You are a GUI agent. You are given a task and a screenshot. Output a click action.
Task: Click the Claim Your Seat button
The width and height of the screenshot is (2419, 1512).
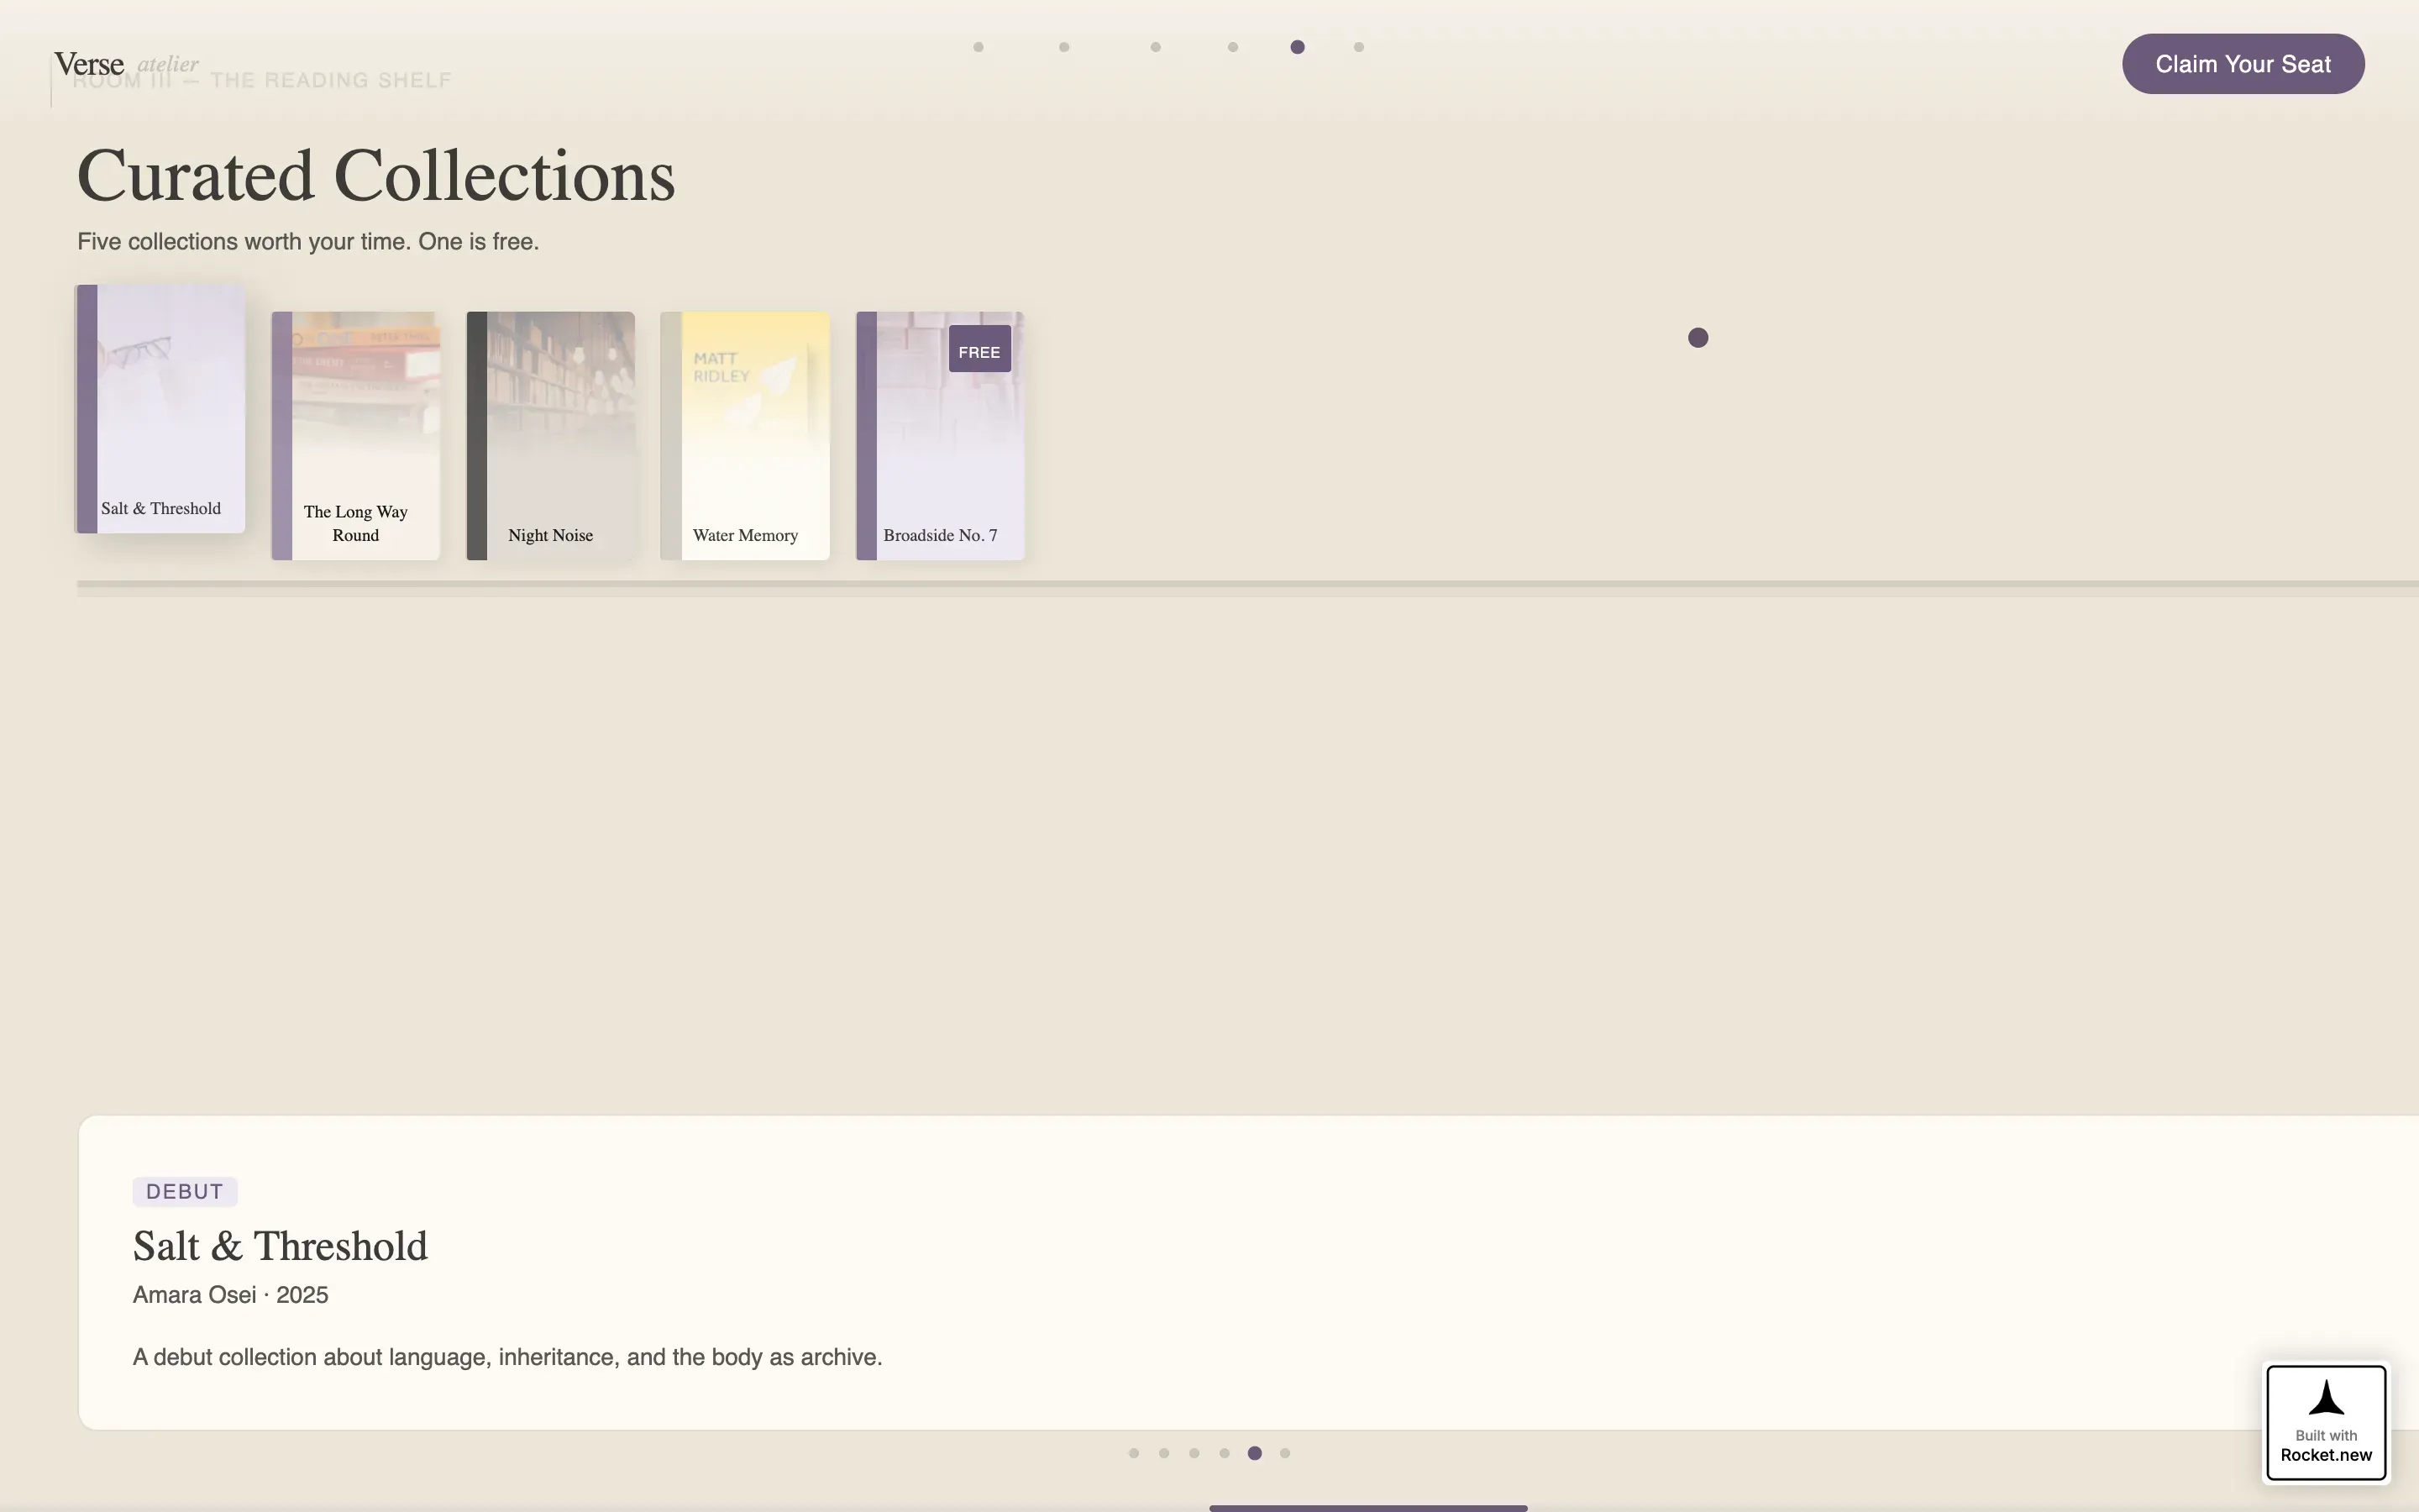[2242, 64]
